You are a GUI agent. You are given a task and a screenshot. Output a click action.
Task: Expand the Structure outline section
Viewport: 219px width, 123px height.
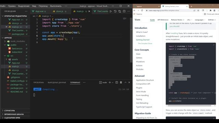point(3,110)
